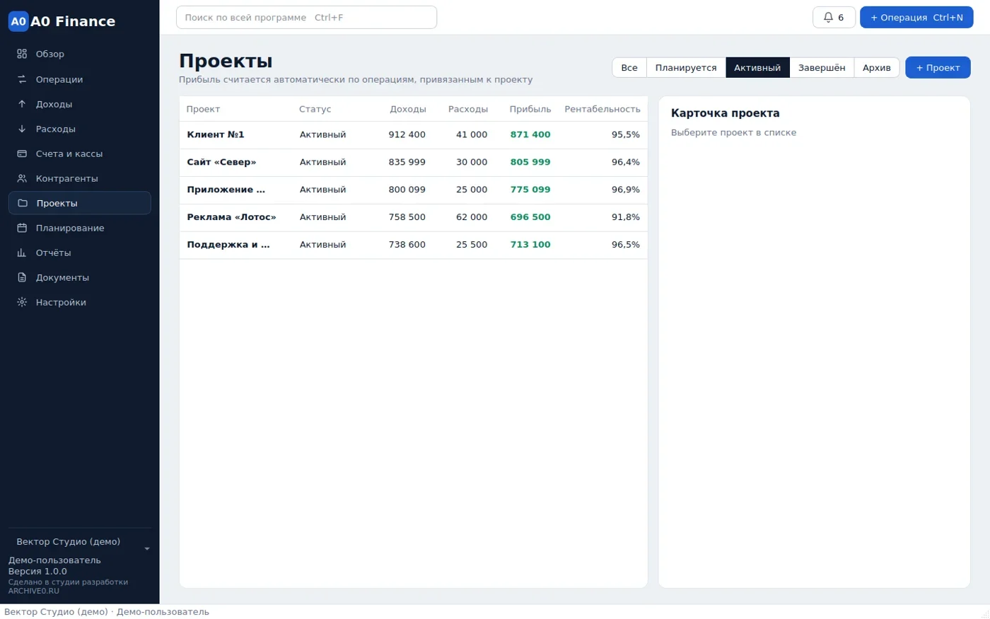990x619 pixels.
Task: Filter projects by Планируется
Action: (x=686, y=68)
